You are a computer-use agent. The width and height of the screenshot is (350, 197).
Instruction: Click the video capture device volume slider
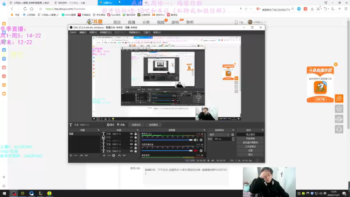[167, 151]
